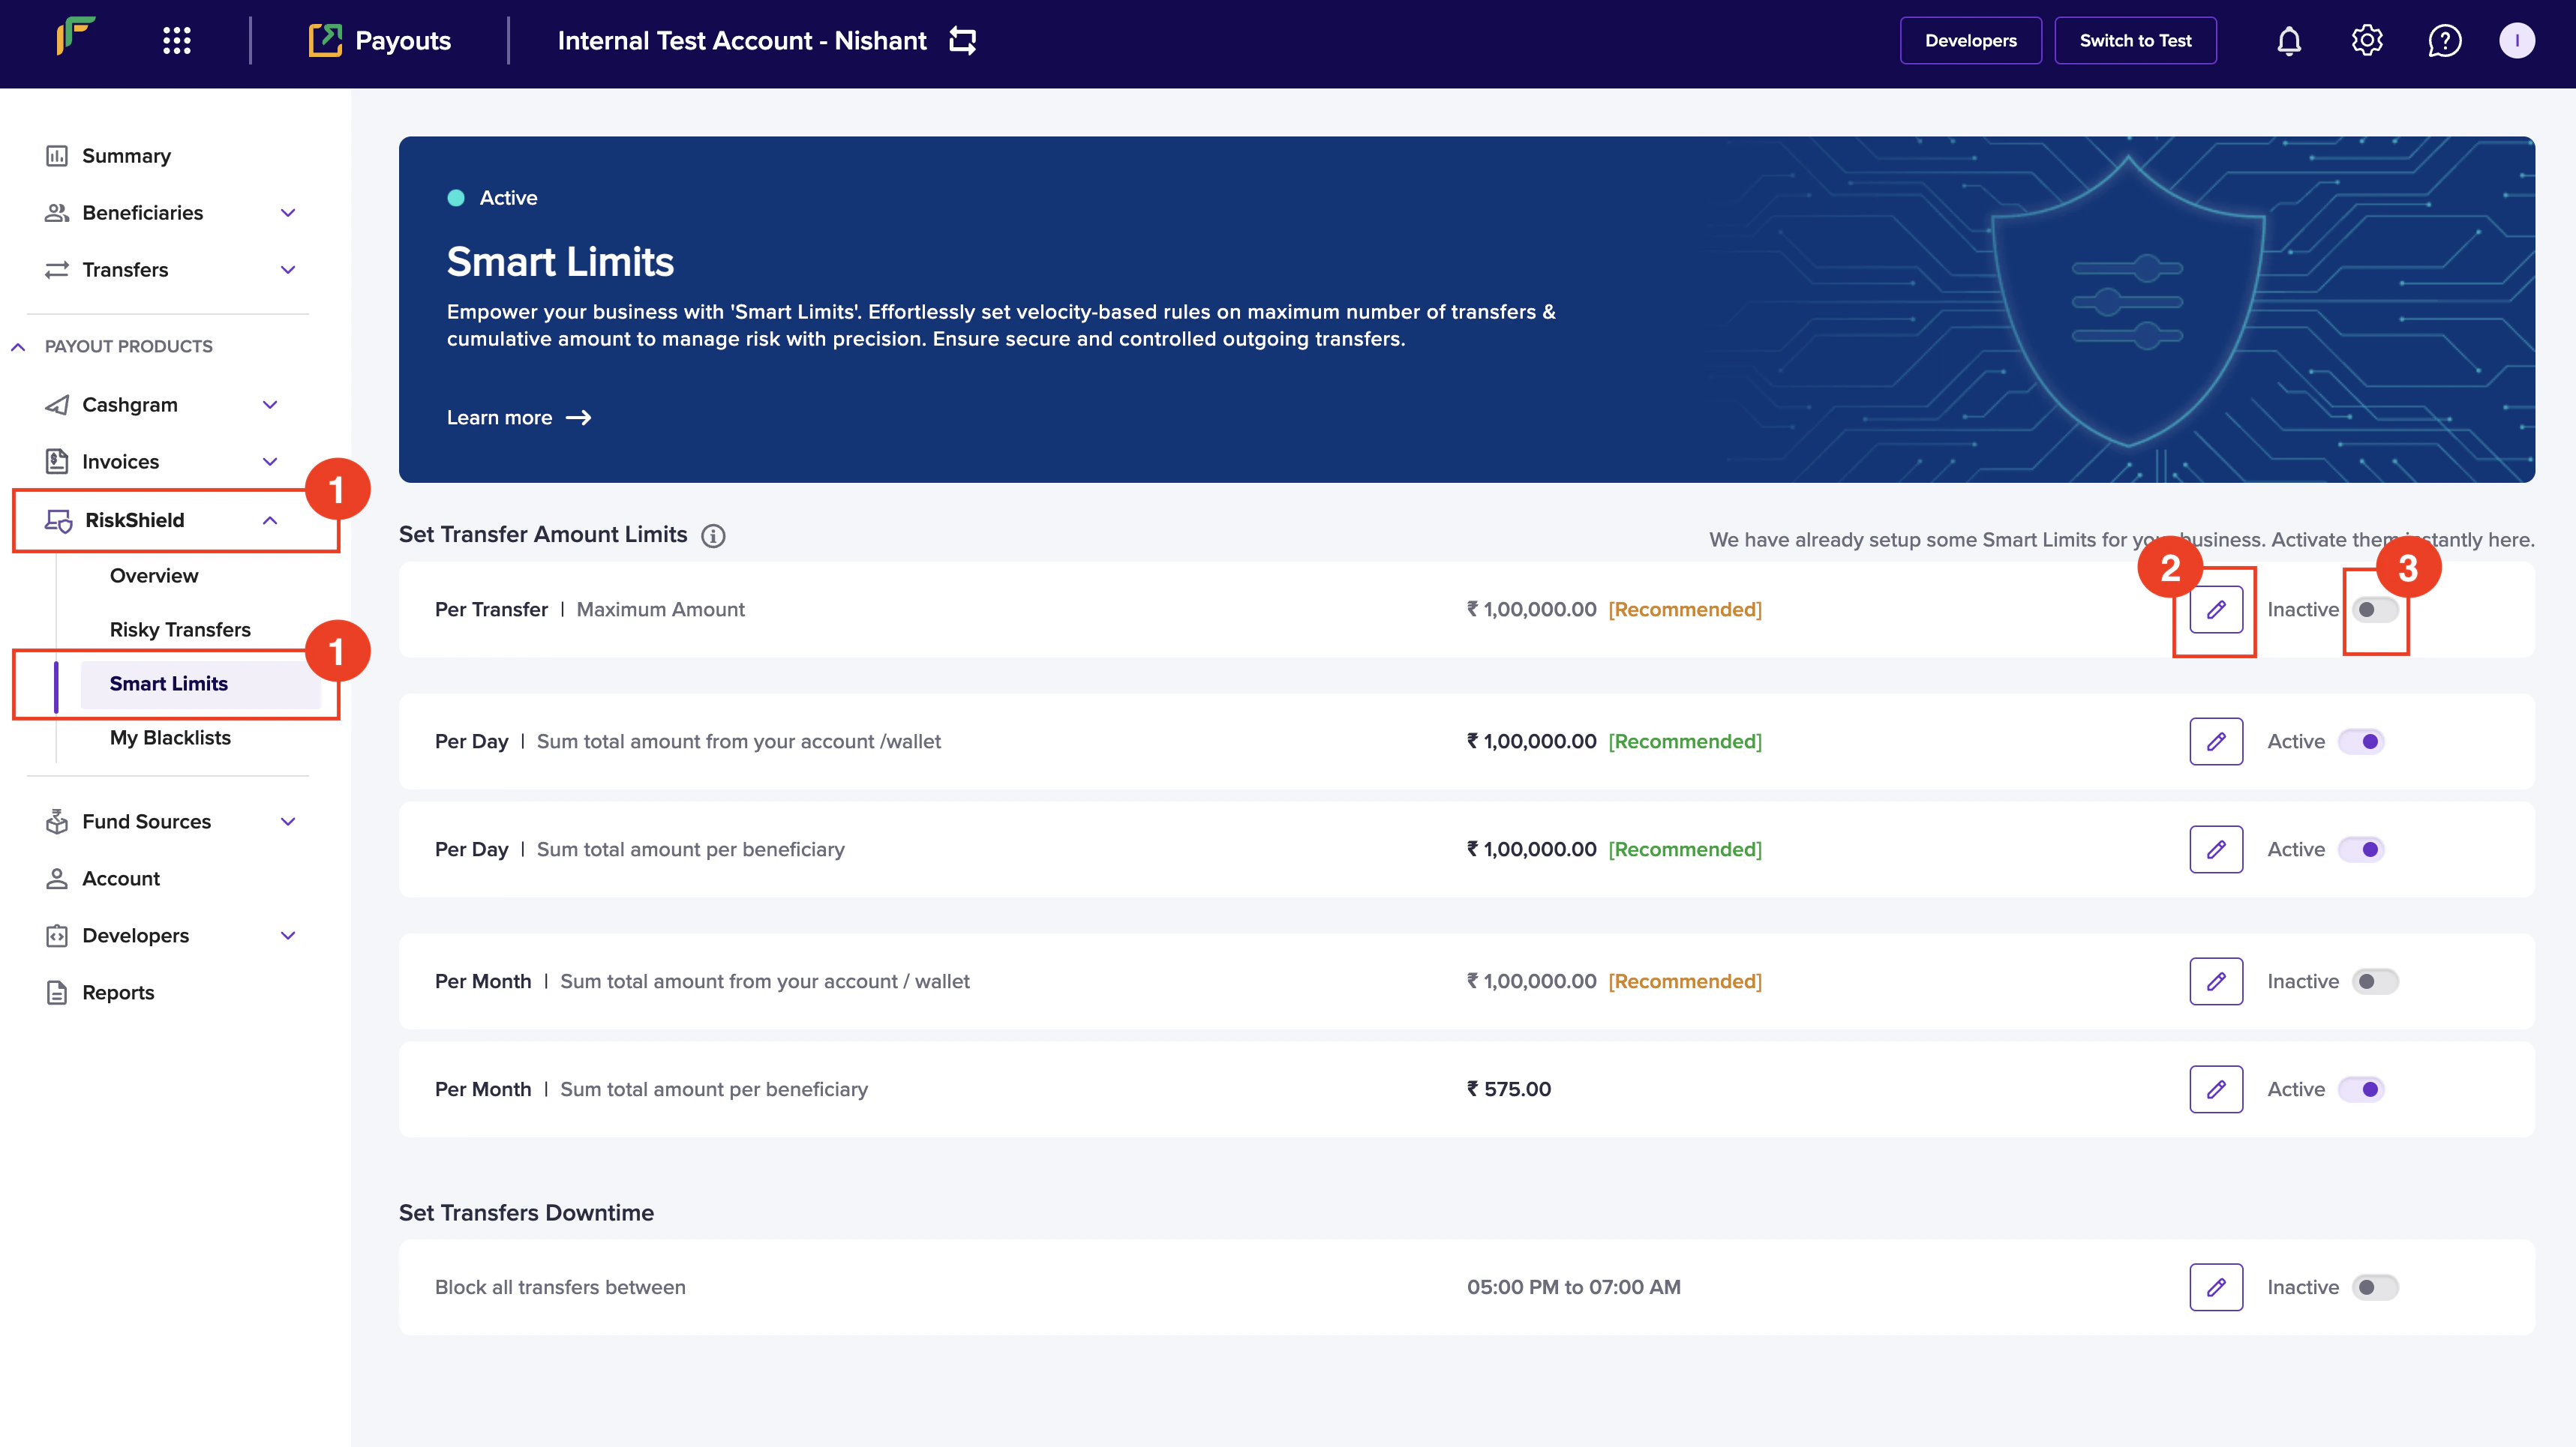
Task: Open Risky Transfers under RiskShield
Action: click(x=180, y=630)
